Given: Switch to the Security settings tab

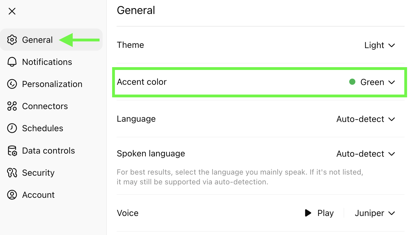Looking at the screenshot, I should [38, 173].
